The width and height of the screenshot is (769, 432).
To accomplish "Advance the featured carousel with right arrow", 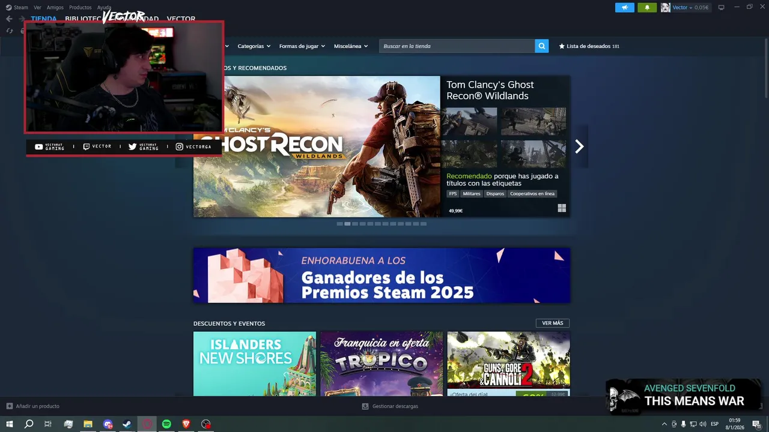I will coord(579,146).
